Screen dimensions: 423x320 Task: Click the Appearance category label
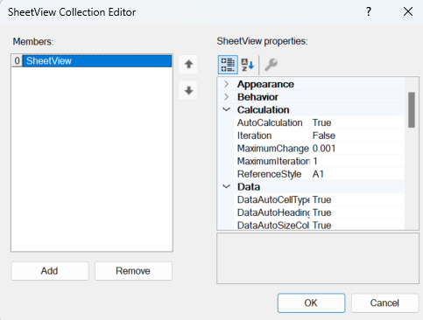[265, 84]
